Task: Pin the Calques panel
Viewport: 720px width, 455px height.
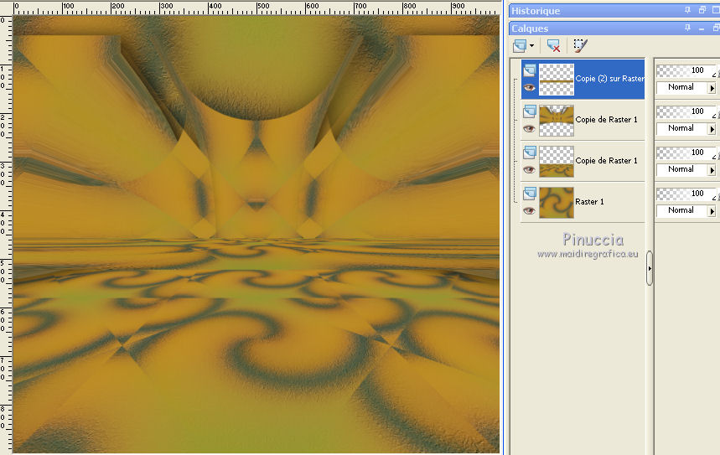Action: tap(687, 28)
